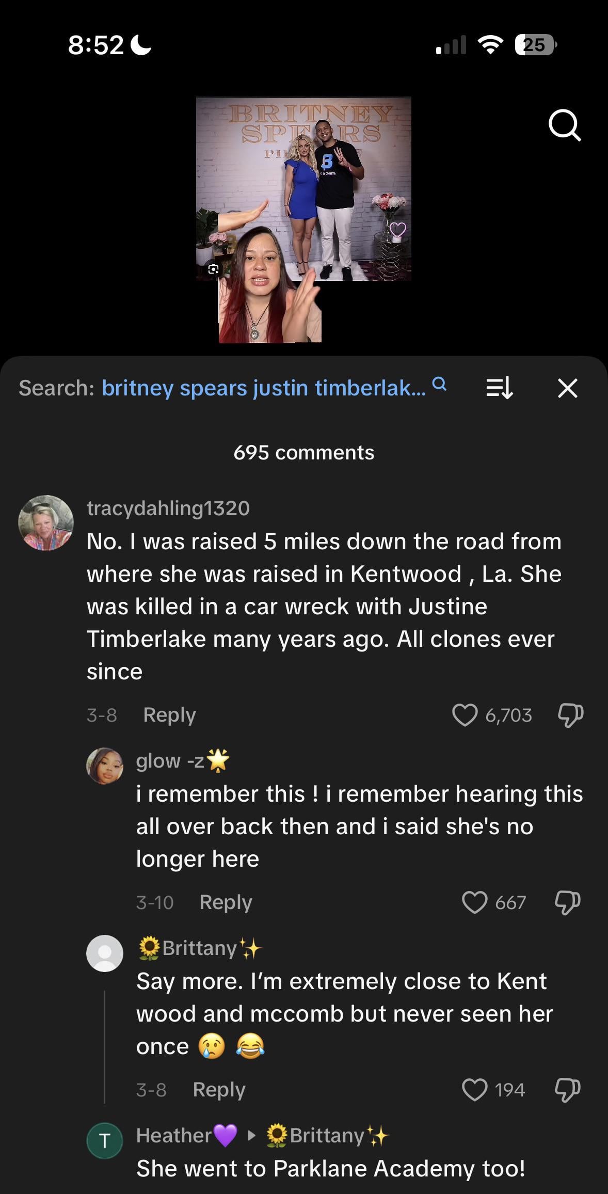
Task: Close the comments panel
Action: (x=567, y=388)
